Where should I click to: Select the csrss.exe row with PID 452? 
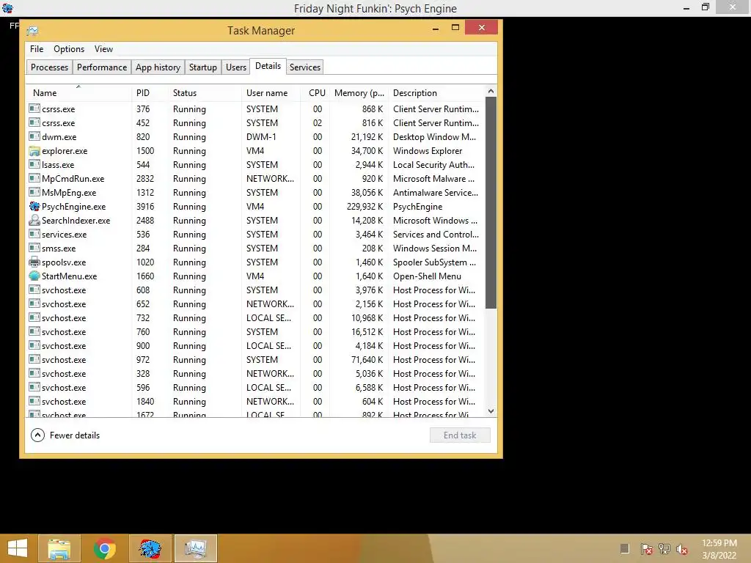coord(255,123)
